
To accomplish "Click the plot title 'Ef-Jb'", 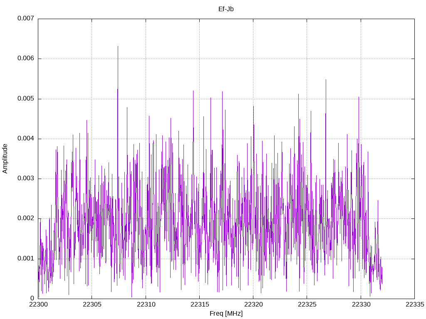I will (226, 9).
